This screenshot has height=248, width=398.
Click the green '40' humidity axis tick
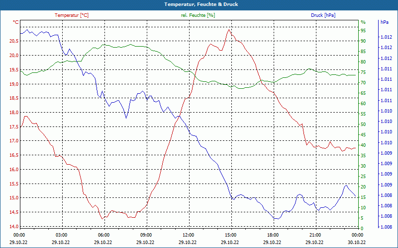pyautogui.click(x=363, y=145)
